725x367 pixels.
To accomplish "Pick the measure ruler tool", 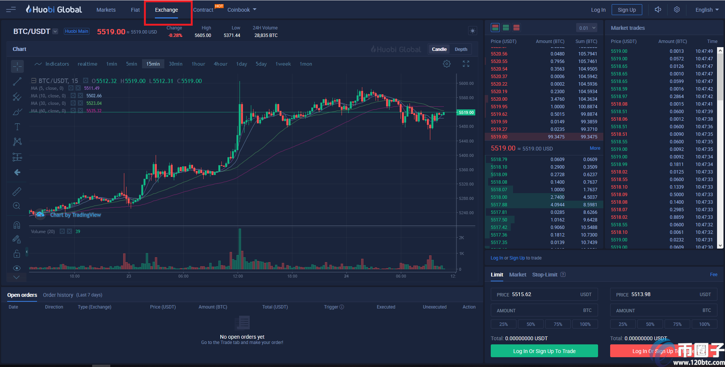I will [17, 192].
